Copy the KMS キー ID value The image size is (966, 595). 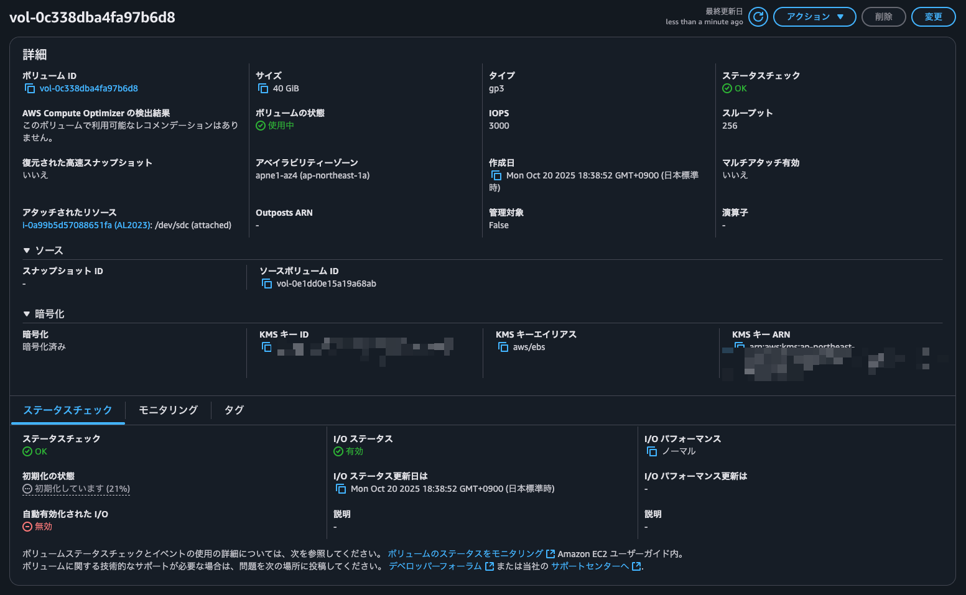267,347
